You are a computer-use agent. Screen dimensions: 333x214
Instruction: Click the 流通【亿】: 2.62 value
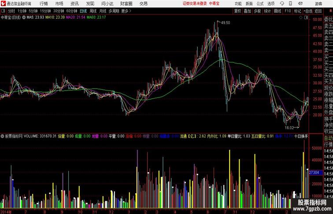[193, 136]
